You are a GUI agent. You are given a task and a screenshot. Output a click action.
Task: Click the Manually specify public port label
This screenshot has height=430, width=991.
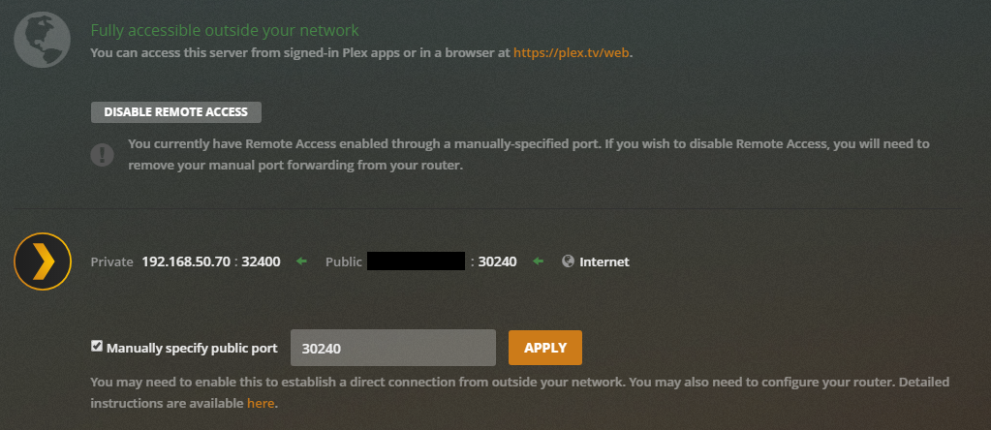point(192,348)
